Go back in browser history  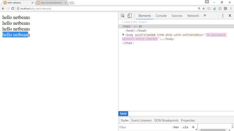click(3, 9)
